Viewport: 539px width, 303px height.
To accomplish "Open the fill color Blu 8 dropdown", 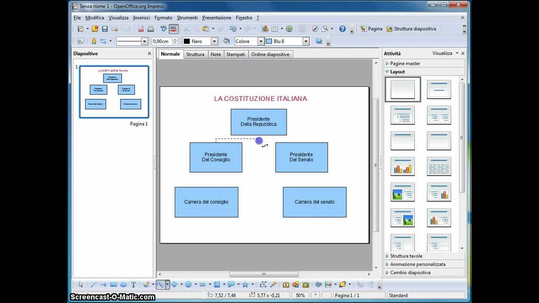I will tap(306, 41).
